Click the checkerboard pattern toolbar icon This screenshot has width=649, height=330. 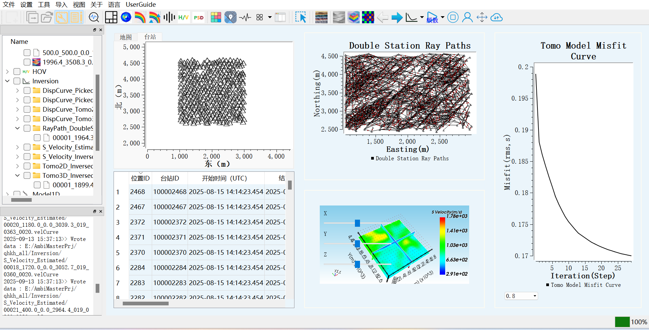point(368,17)
